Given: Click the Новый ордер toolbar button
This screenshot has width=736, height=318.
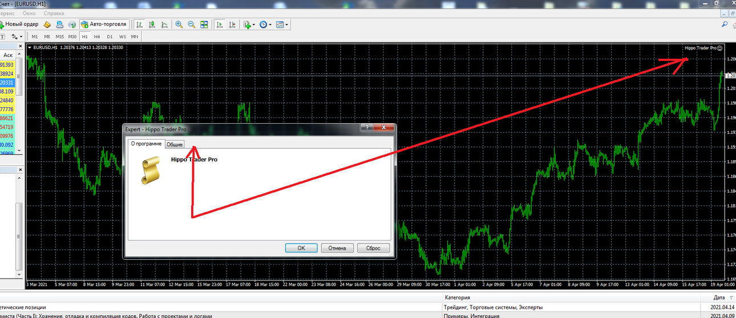Looking at the screenshot, I should (20, 25).
